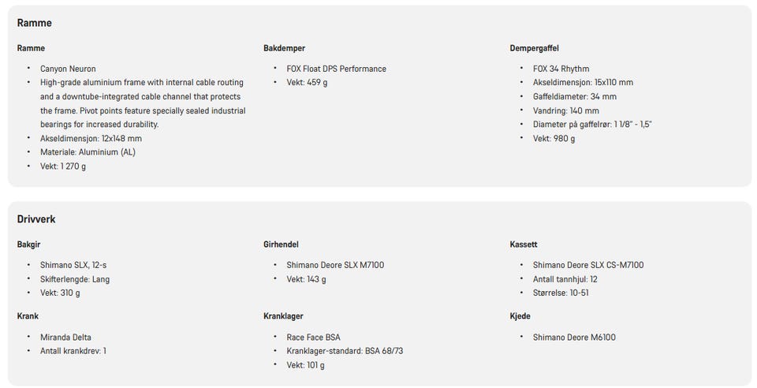Click the Ramme section title
757x388 pixels.
pos(34,23)
